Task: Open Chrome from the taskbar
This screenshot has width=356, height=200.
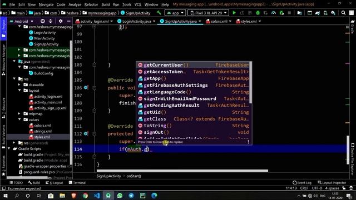Action: click(85, 196)
